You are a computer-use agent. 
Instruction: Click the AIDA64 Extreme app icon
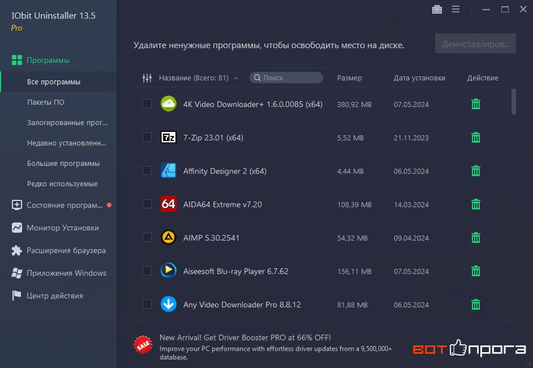click(x=168, y=204)
